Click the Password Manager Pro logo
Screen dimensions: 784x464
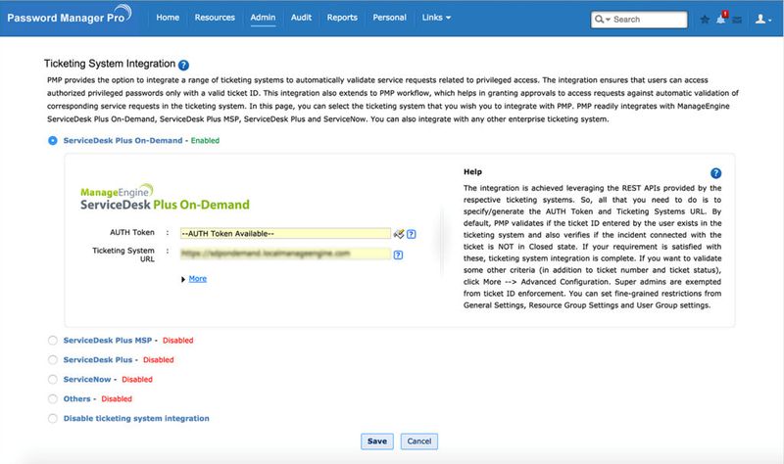(x=69, y=15)
